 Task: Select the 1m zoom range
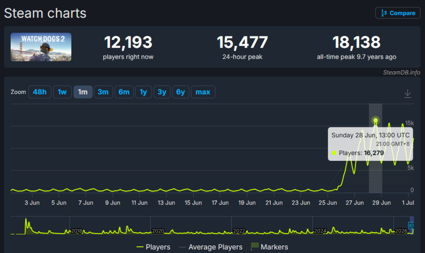(83, 92)
